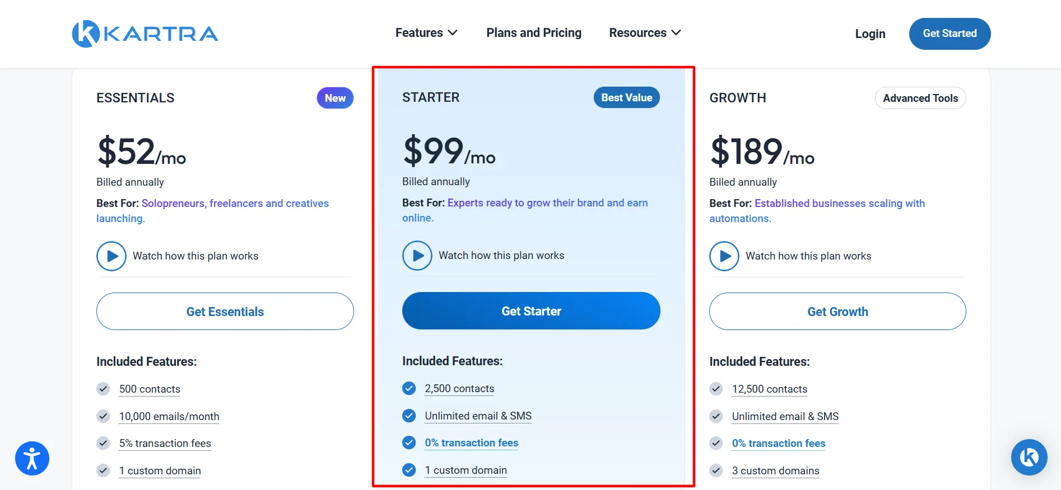Click the Kartra logo in the header
Image resolution: width=1061 pixels, height=490 pixels.
(x=145, y=34)
